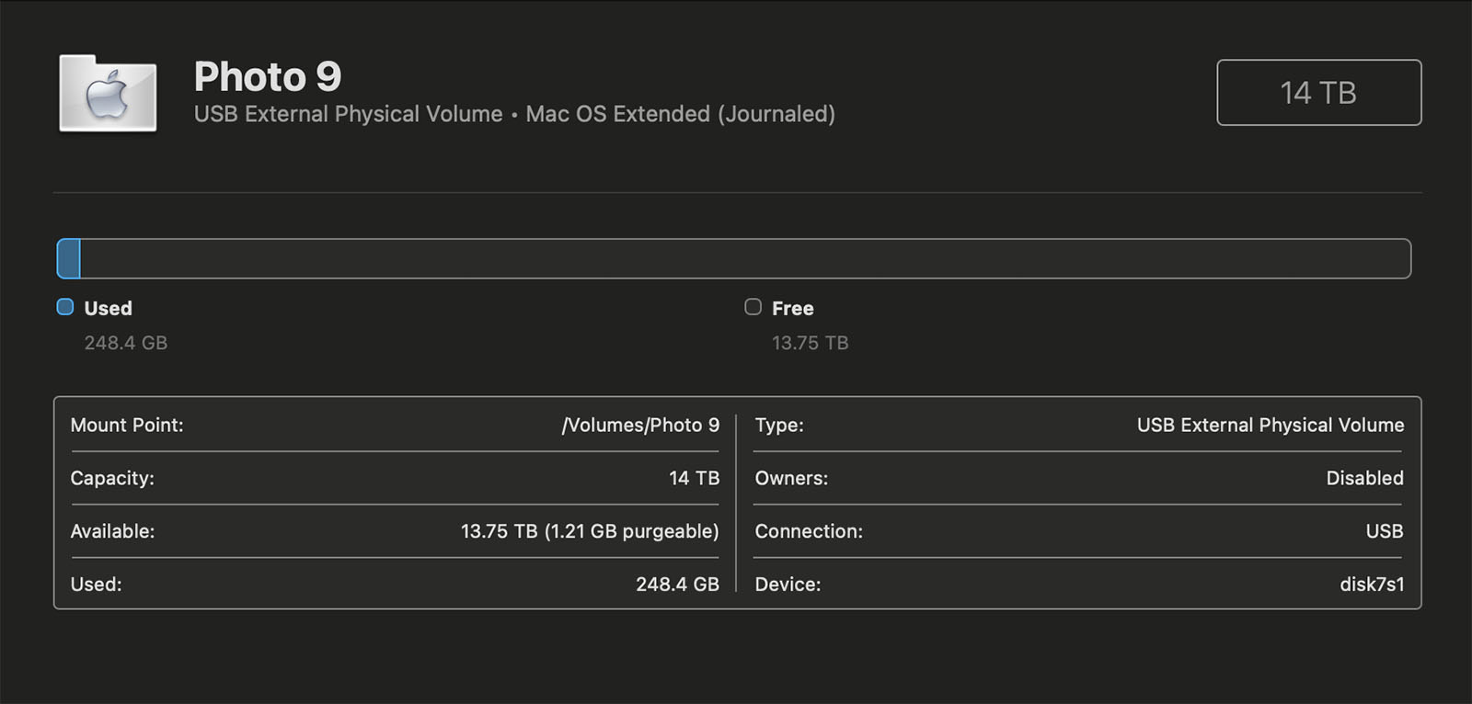Click the blue Used legend swatch
Screen dimensions: 1472x704
(x=65, y=307)
